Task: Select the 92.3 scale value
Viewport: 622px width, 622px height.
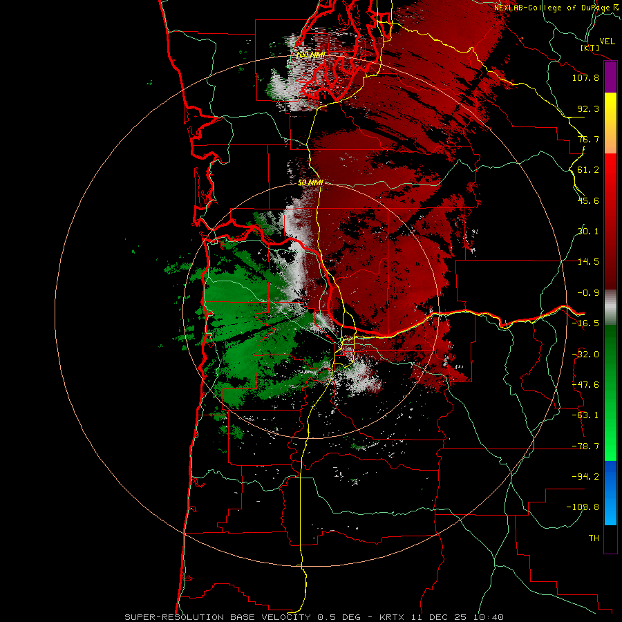Action: 588,109
